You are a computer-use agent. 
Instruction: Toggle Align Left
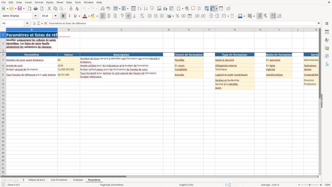coord(103,16)
